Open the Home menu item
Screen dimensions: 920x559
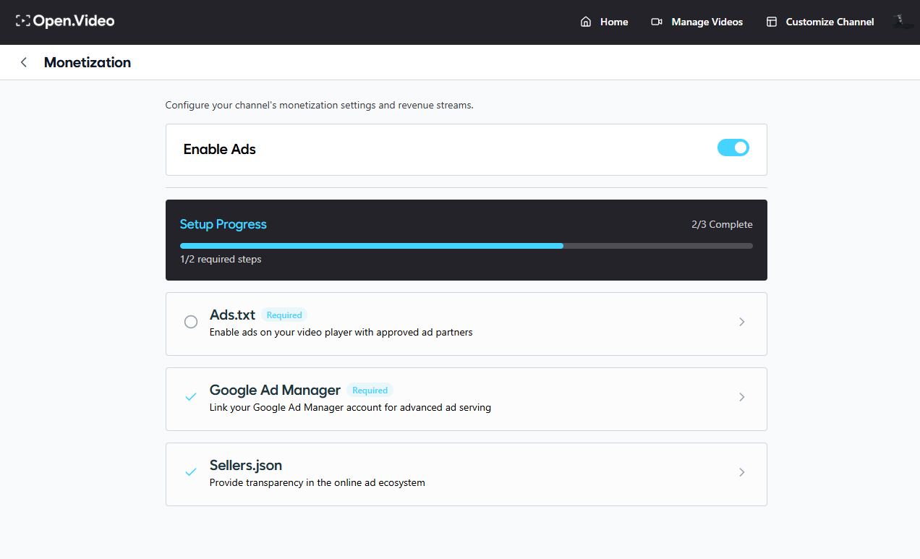(613, 22)
